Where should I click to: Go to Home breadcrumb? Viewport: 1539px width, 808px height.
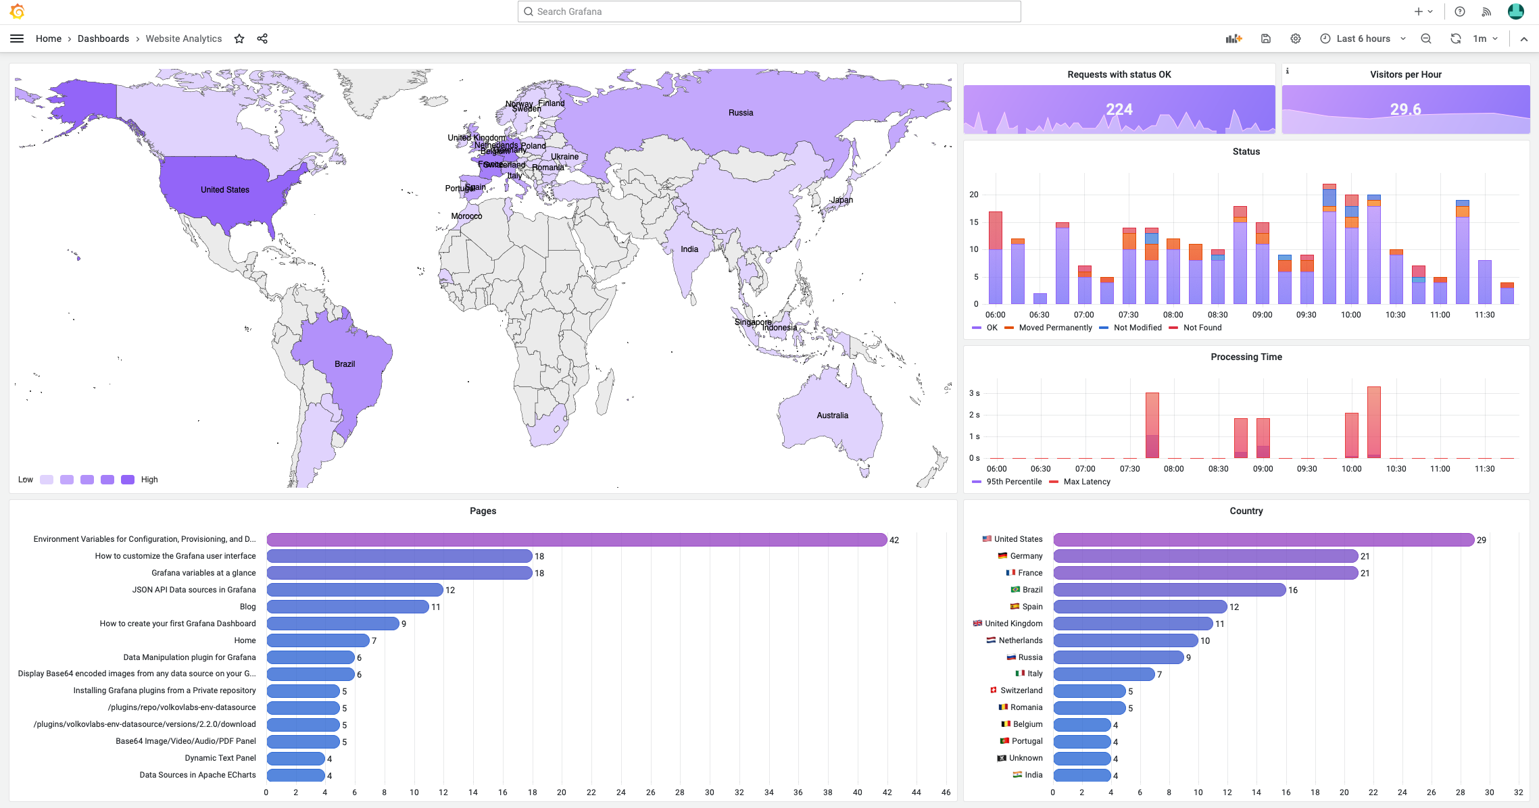[49, 39]
